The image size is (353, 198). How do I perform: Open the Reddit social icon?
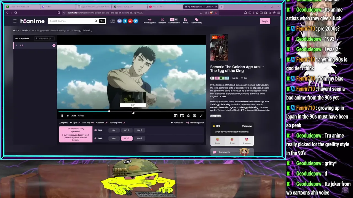pos(130,21)
